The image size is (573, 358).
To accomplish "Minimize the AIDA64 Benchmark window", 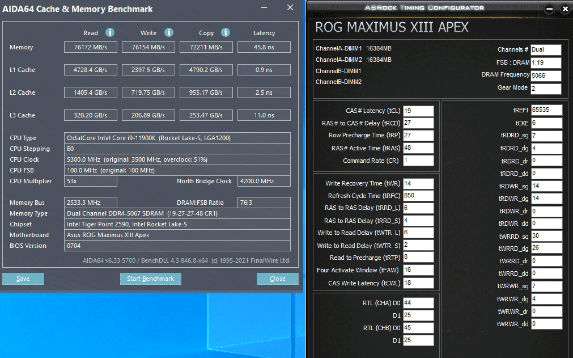I will pyautogui.click(x=264, y=8).
